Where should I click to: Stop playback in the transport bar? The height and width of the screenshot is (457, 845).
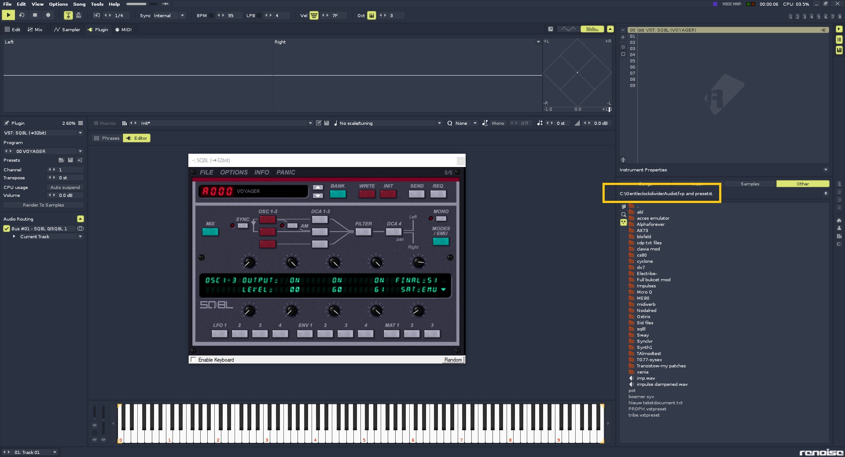click(35, 15)
